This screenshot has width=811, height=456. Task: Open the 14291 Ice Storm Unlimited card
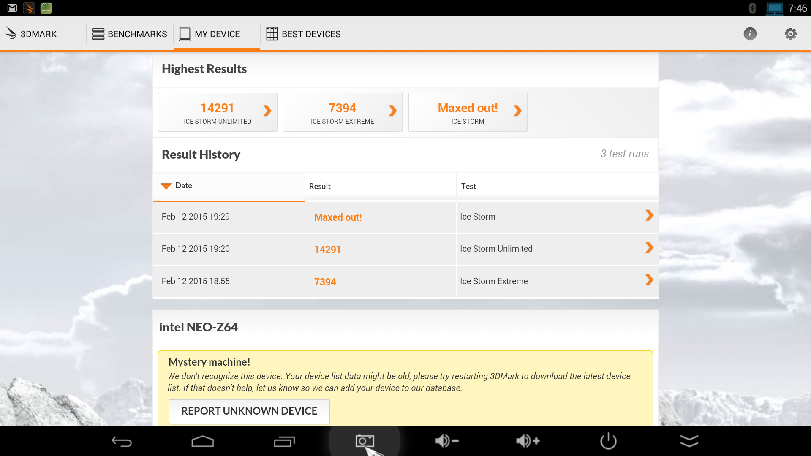(218, 112)
